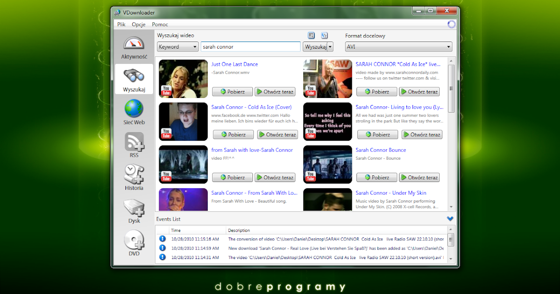The height and width of the screenshot is (294, 560).
Task: Open the Keyword search type dropdown
Action: click(178, 47)
